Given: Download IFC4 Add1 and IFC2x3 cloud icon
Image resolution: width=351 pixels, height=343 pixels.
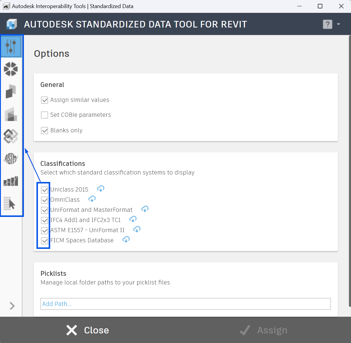Looking at the screenshot, I should click(x=133, y=219).
